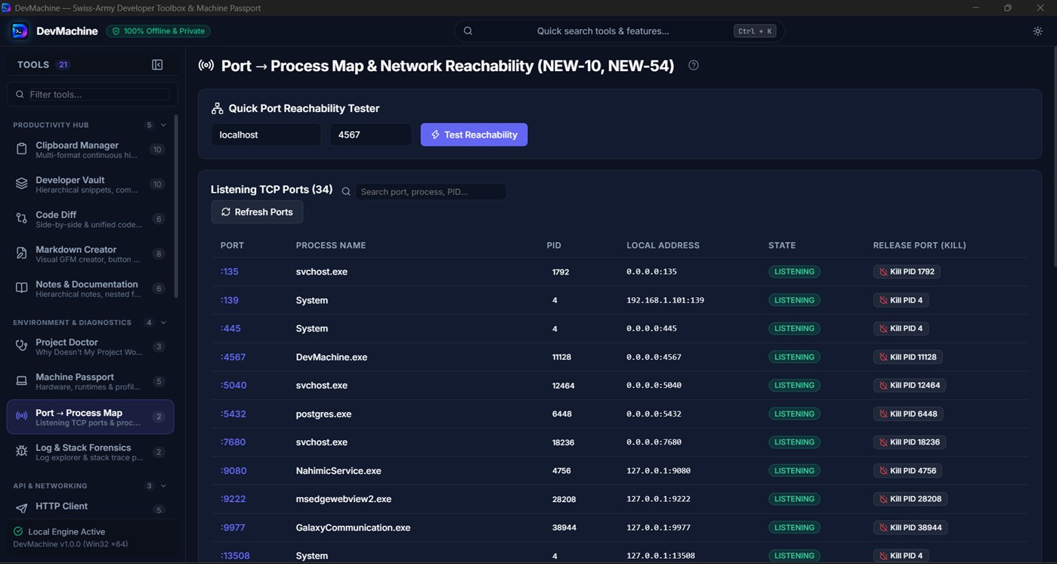Click the broadcast icon beside the page title

click(206, 66)
